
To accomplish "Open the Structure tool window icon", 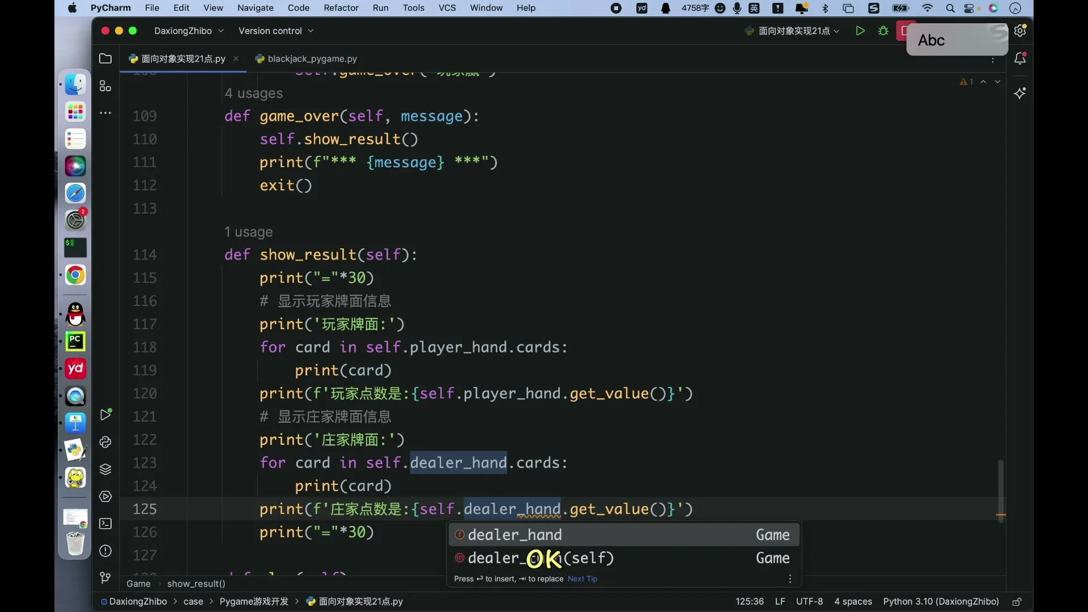I will click(x=105, y=86).
